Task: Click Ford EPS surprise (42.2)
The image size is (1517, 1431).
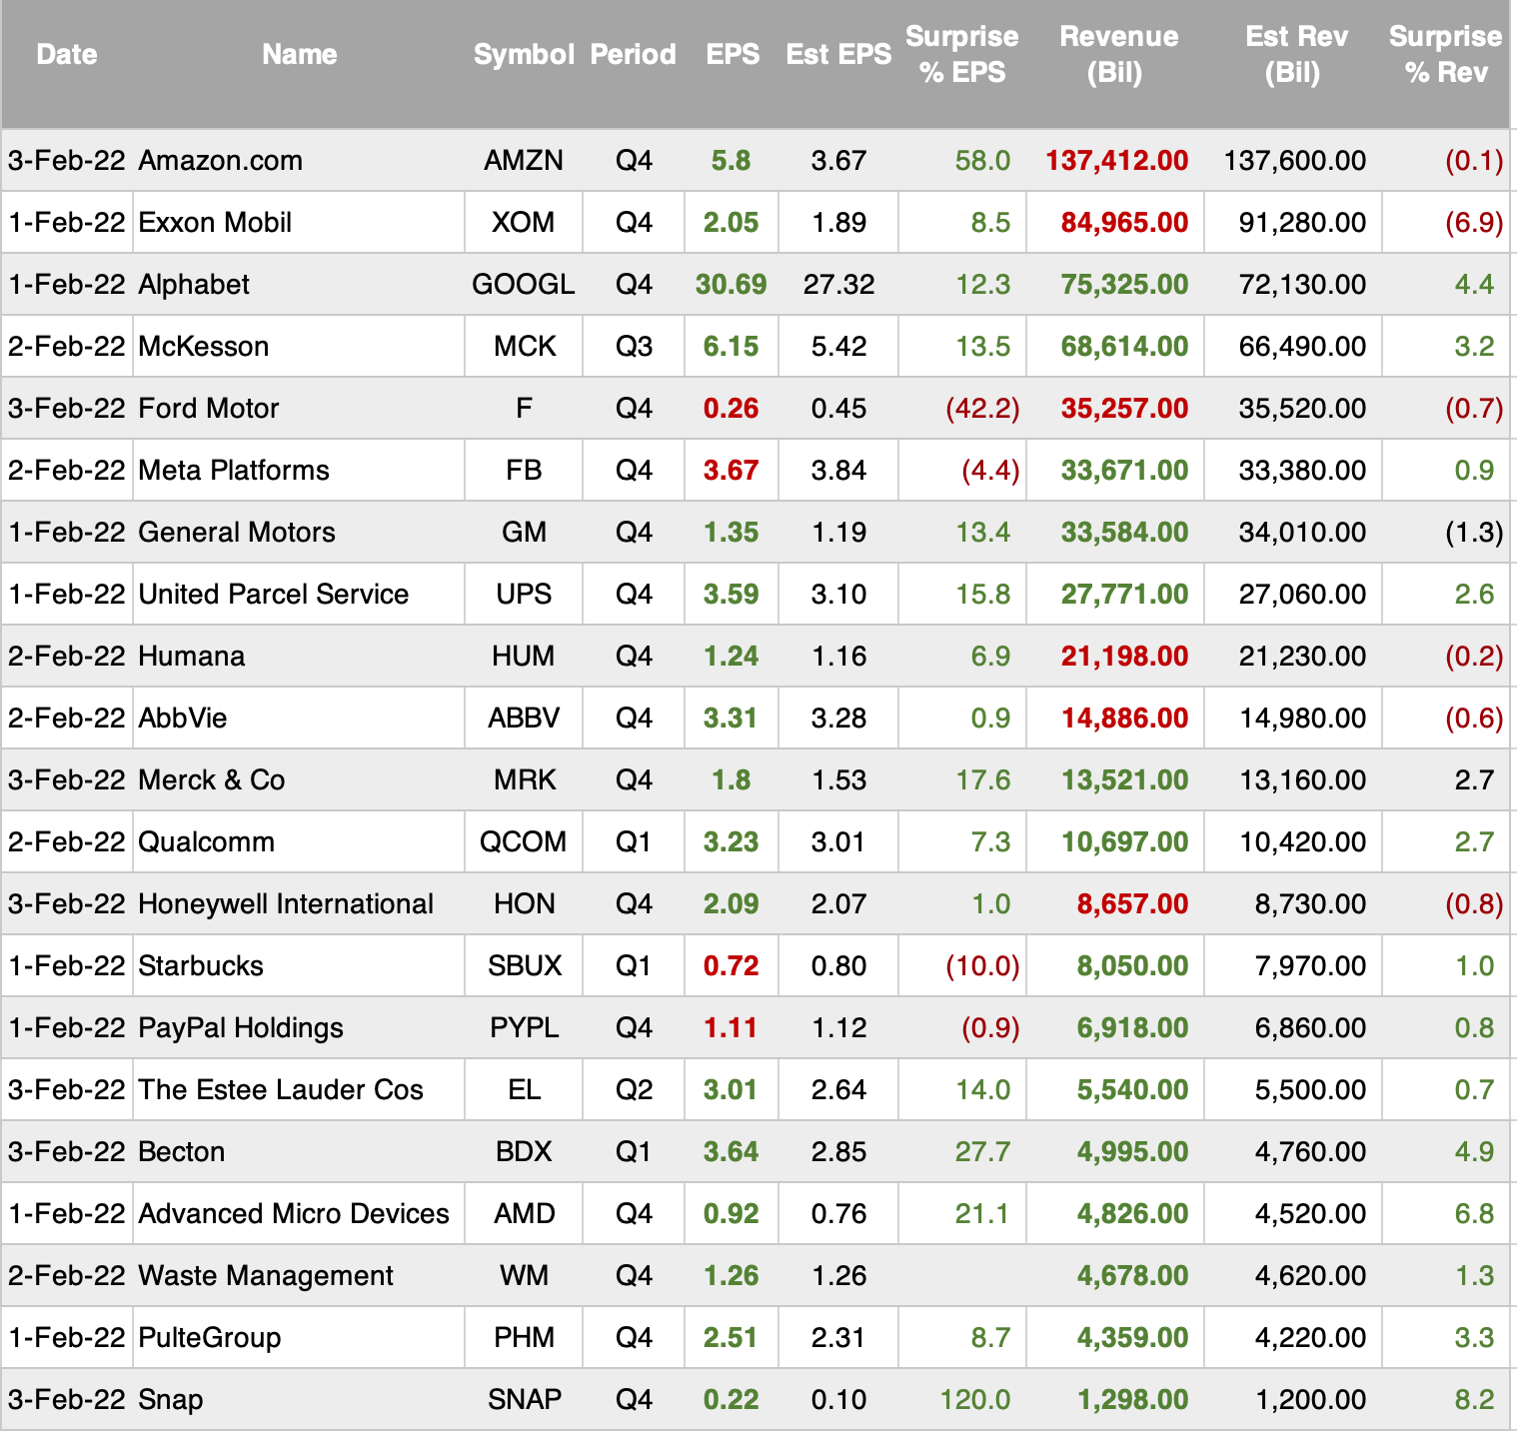Action: pos(982,408)
